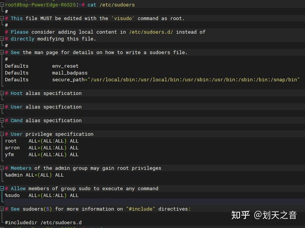Select the 'root ALL=(ALL:ALL) ALL' line
The width and height of the screenshot is (305, 228).
pyautogui.click(x=42, y=141)
